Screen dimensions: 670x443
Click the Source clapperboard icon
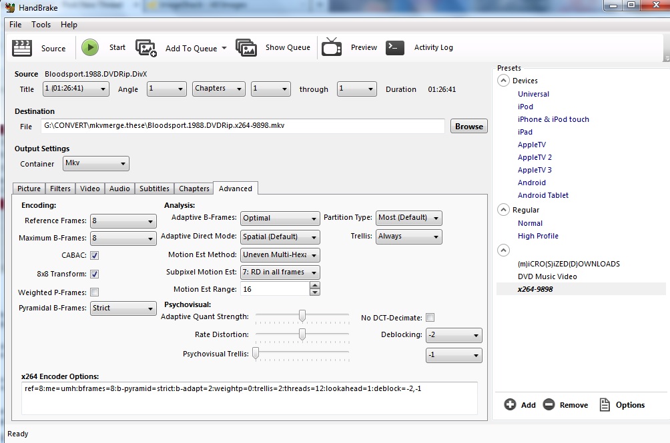(22, 48)
